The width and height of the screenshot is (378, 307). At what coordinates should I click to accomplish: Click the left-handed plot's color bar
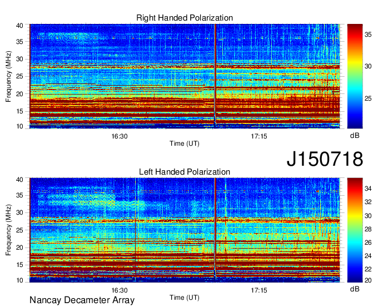(x=355, y=230)
